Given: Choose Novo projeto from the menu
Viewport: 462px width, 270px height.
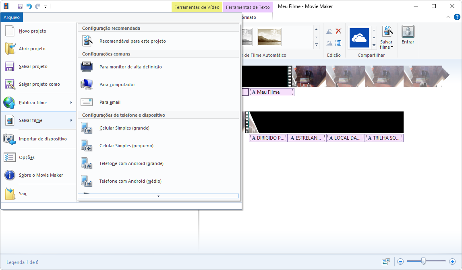Looking at the screenshot, I should pyautogui.click(x=39, y=31).
